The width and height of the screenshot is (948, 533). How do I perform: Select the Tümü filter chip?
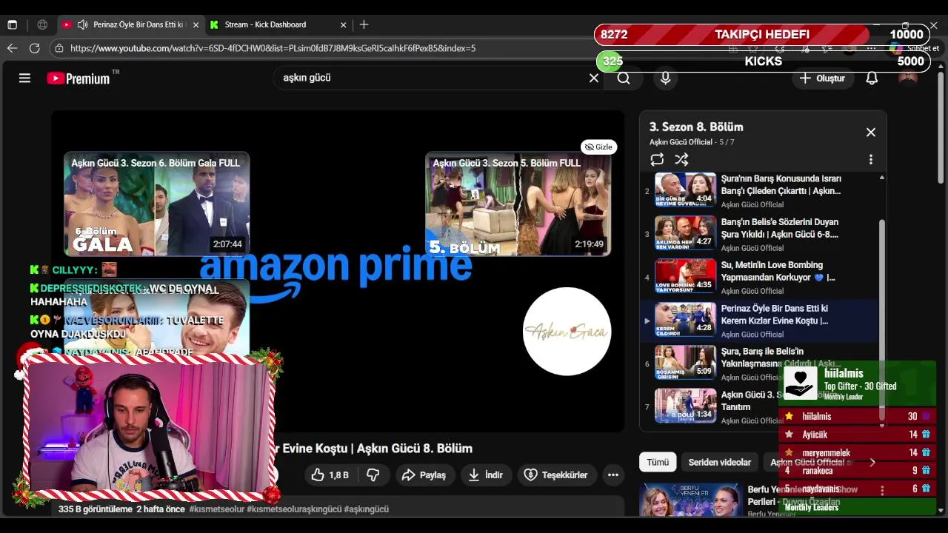point(658,462)
